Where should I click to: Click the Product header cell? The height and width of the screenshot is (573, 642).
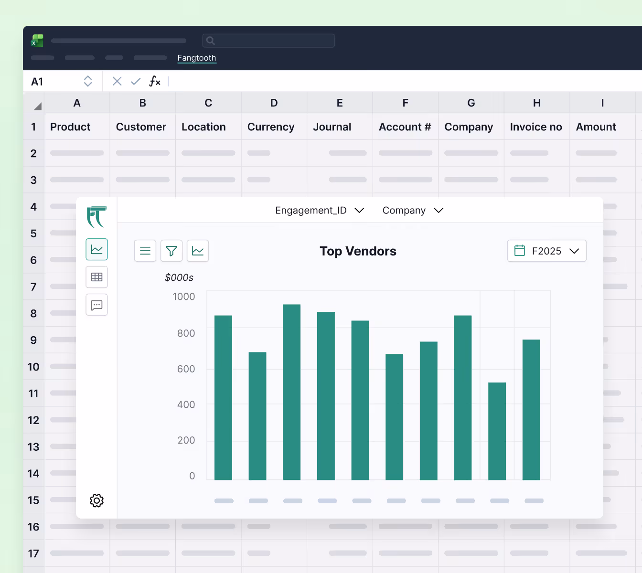(77, 127)
